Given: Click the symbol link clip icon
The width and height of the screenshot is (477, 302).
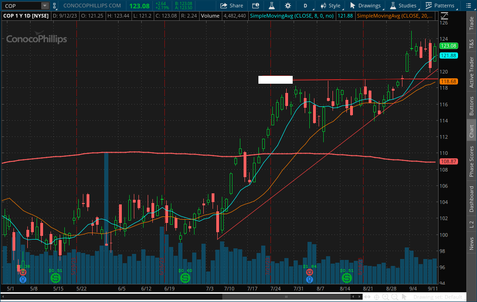Looking at the screenshot, I should tap(55, 6).
